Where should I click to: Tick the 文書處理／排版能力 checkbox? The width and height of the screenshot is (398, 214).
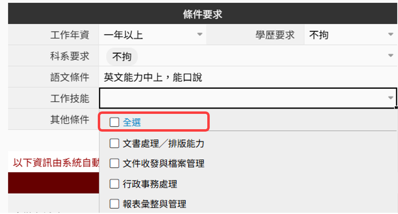(x=114, y=143)
